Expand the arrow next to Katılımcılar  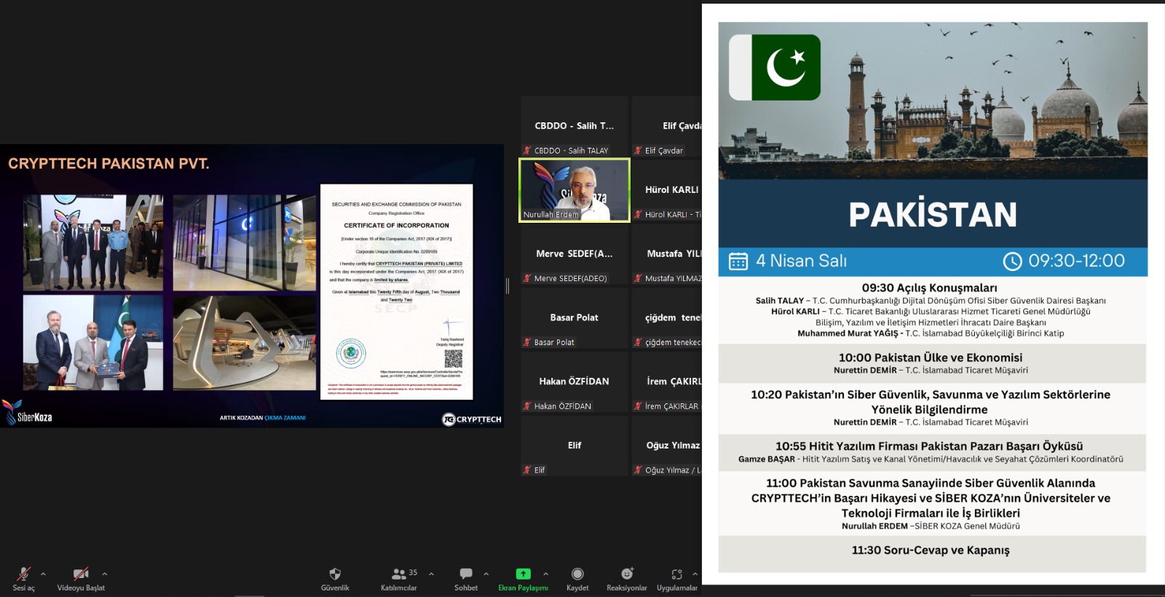pos(431,574)
